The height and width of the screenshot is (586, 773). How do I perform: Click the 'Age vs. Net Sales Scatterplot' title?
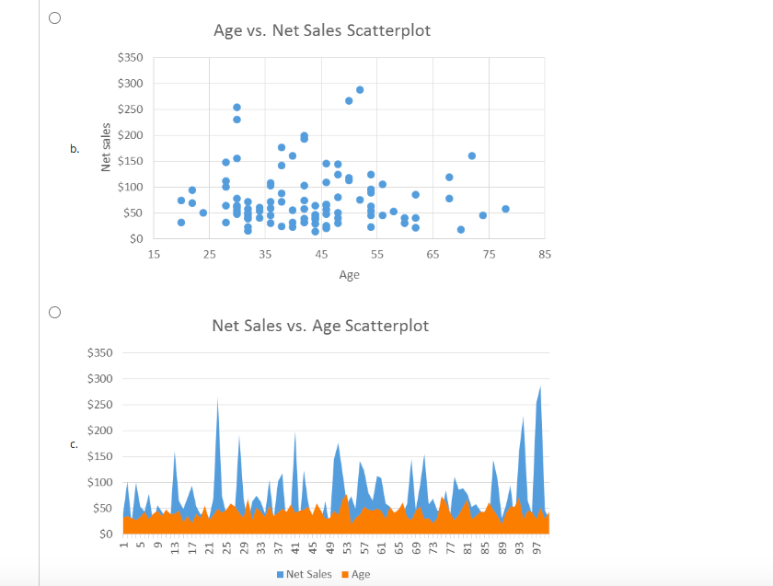[x=322, y=30]
